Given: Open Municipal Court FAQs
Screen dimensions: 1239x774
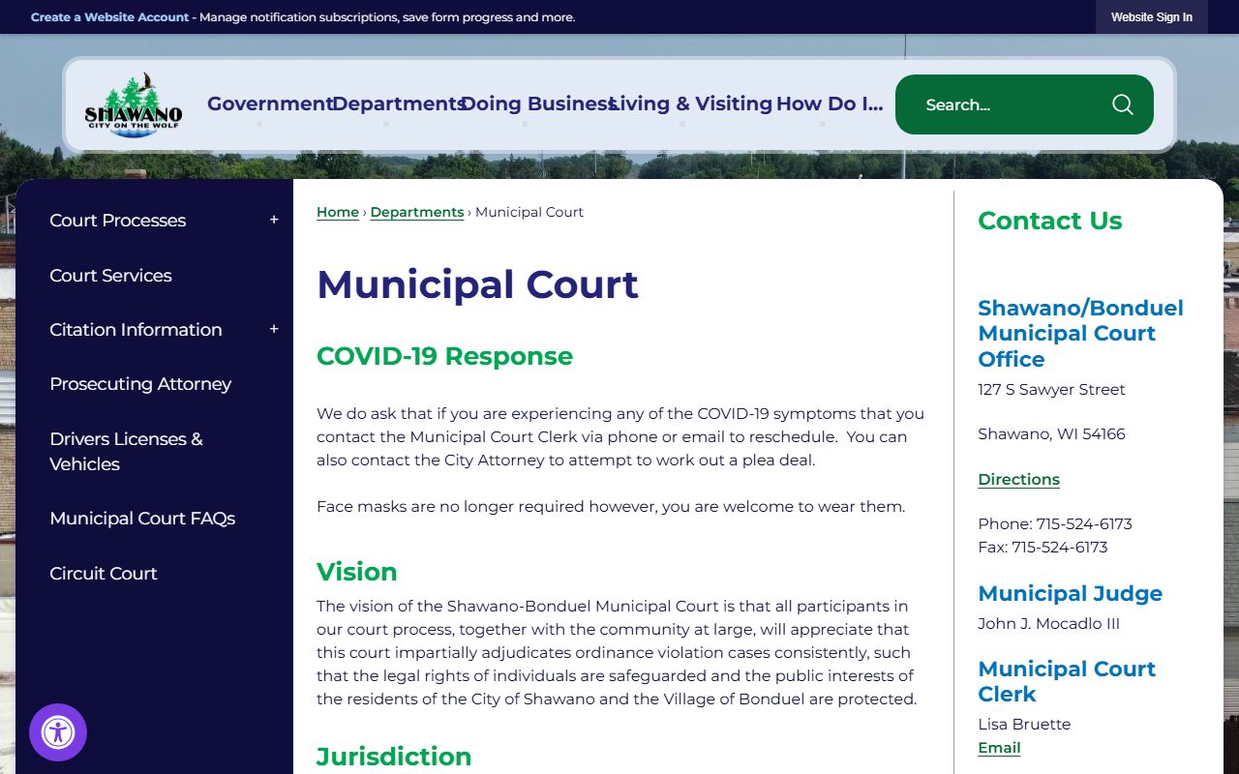Looking at the screenshot, I should [142, 519].
